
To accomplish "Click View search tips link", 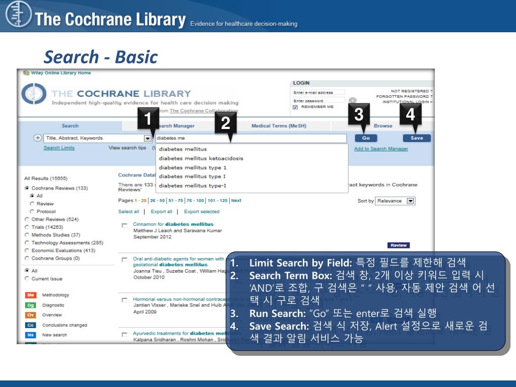I will point(127,148).
